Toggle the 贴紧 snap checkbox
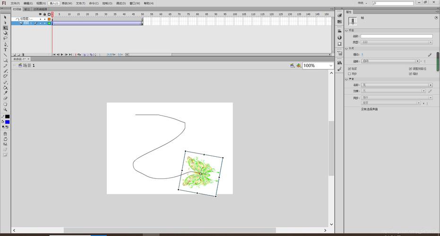This screenshot has height=236, width=440. (349, 68)
